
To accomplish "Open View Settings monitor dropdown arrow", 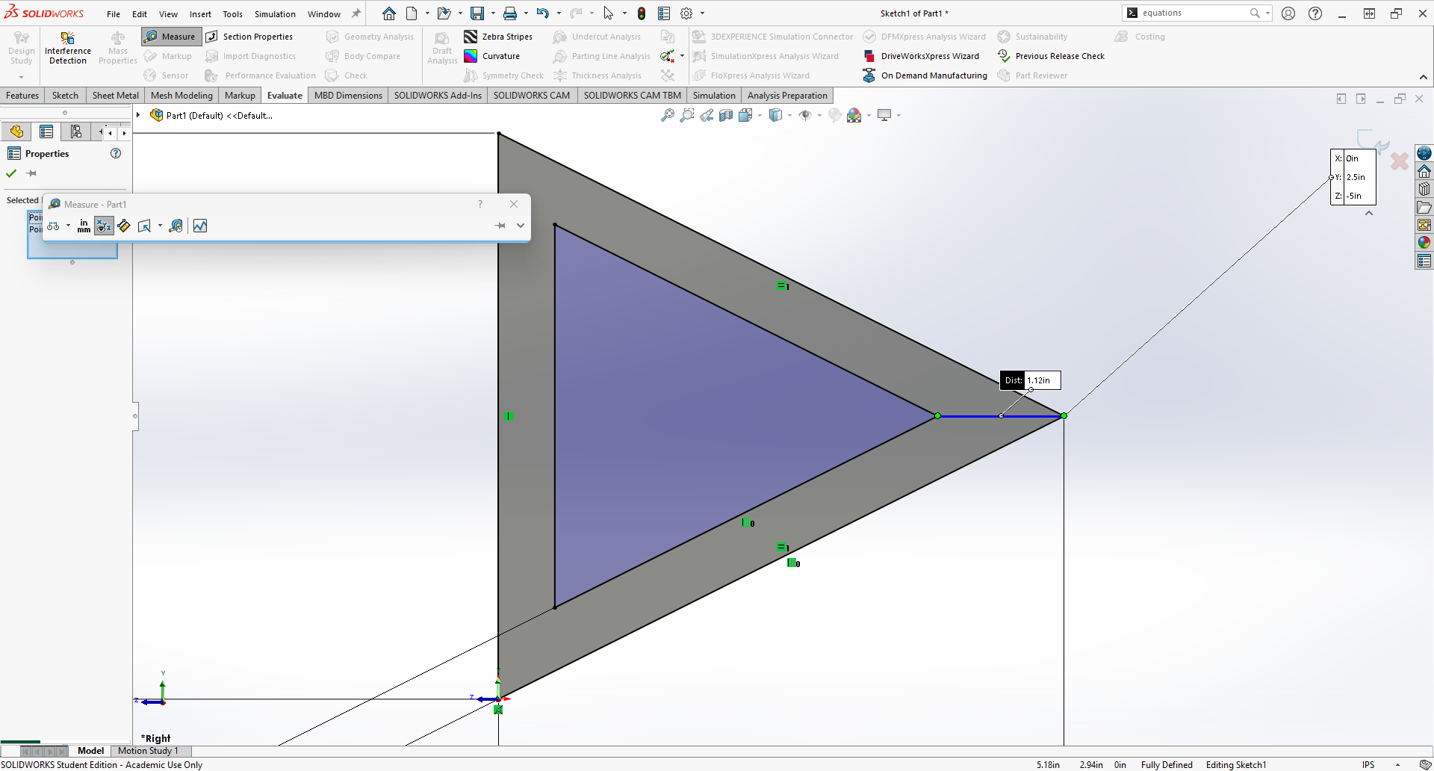I will (898, 115).
